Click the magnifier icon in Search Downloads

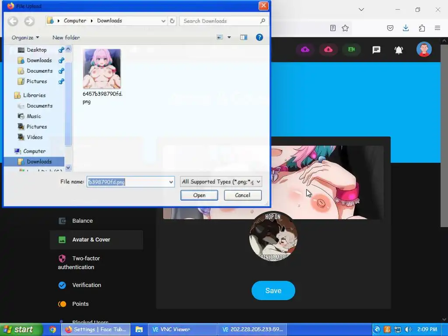262,21
